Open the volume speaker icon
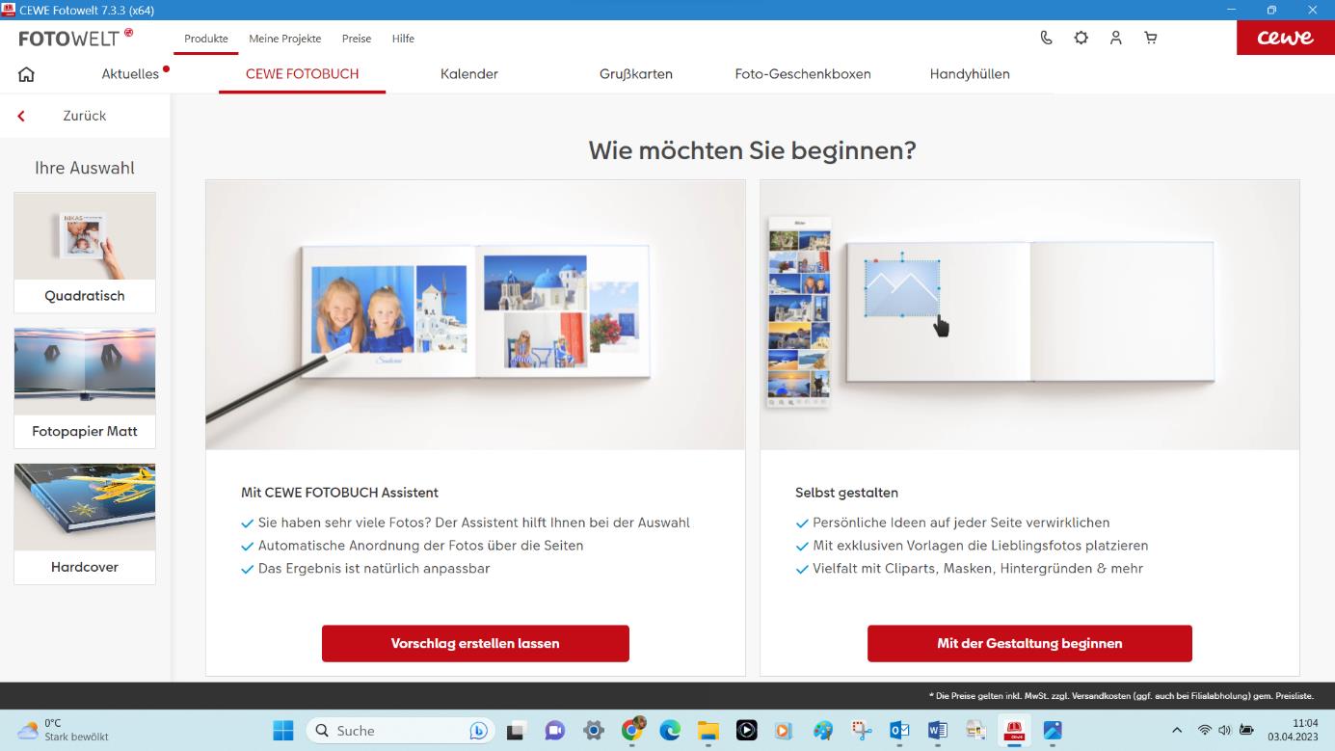Image resolution: width=1335 pixels, height=751 pixels. 1224,731
